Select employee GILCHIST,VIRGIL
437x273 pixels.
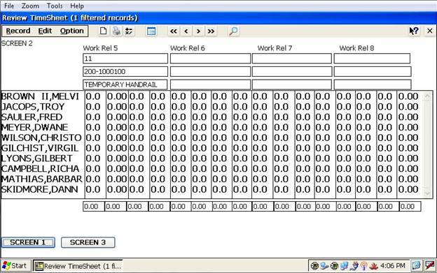point(40,148)
